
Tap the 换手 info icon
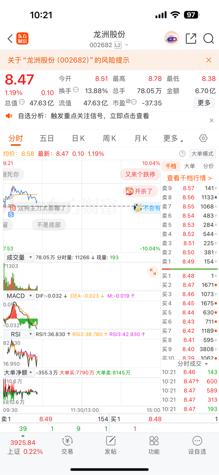point(76,90)
